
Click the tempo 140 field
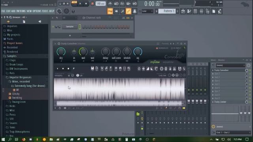[x=101, y=4]
